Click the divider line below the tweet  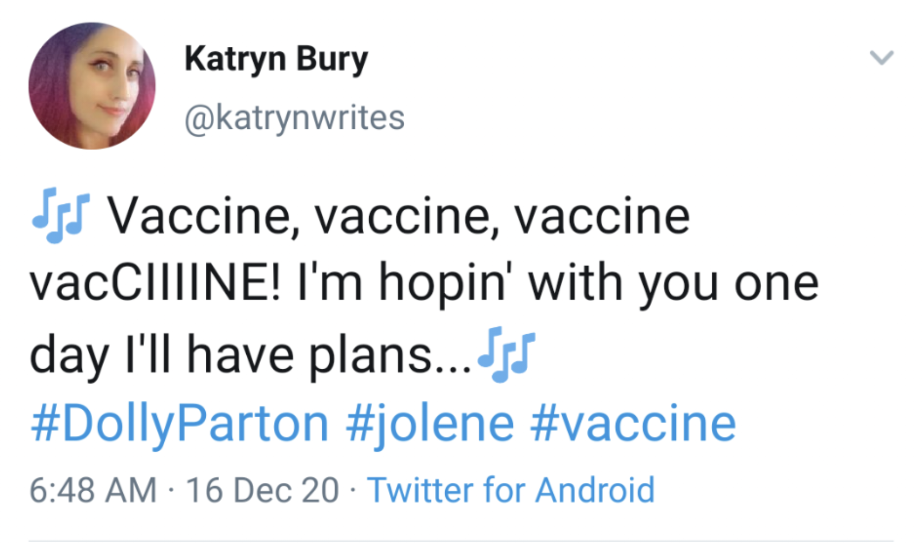coord(461,540)
